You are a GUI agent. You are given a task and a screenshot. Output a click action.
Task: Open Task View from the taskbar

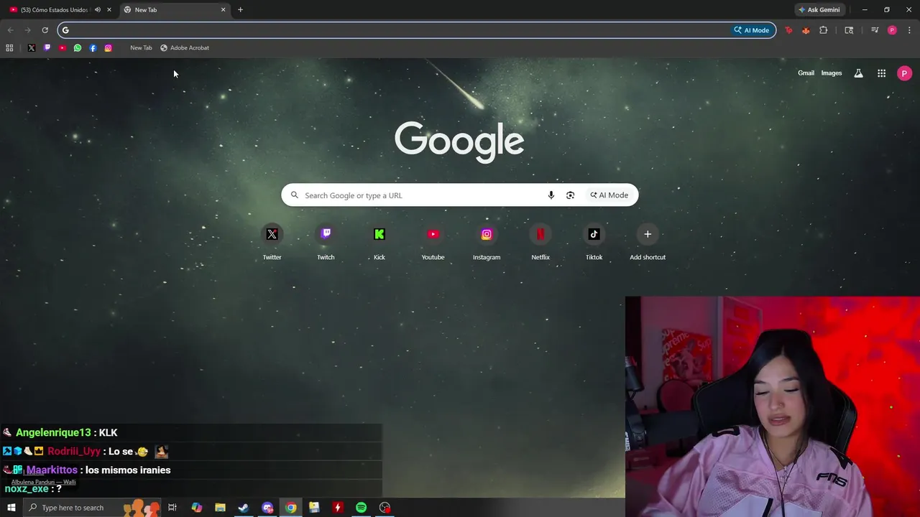(172, 508)
